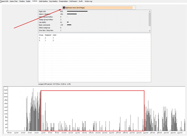Click the 20:00 mark on the chart time axis
This screenshot has height=137, width=187.
(x=98, y=133)
